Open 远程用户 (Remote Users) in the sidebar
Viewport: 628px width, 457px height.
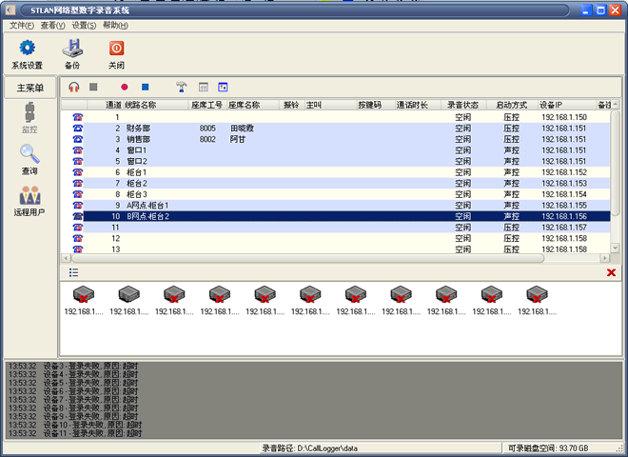[29, 200]
